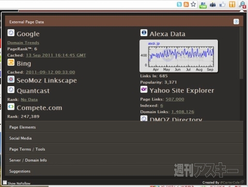Click the thumbs-up like extension icon

click(x=222, y=4)
